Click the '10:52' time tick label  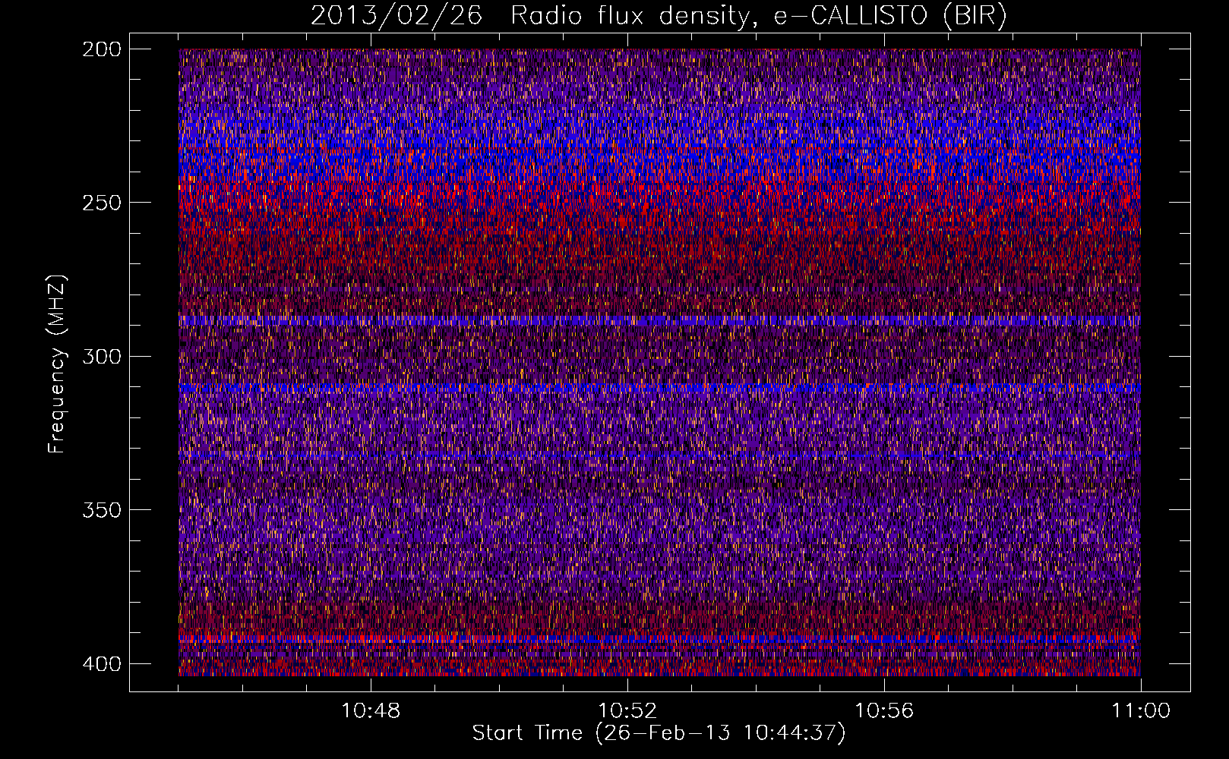coord(627,711)
